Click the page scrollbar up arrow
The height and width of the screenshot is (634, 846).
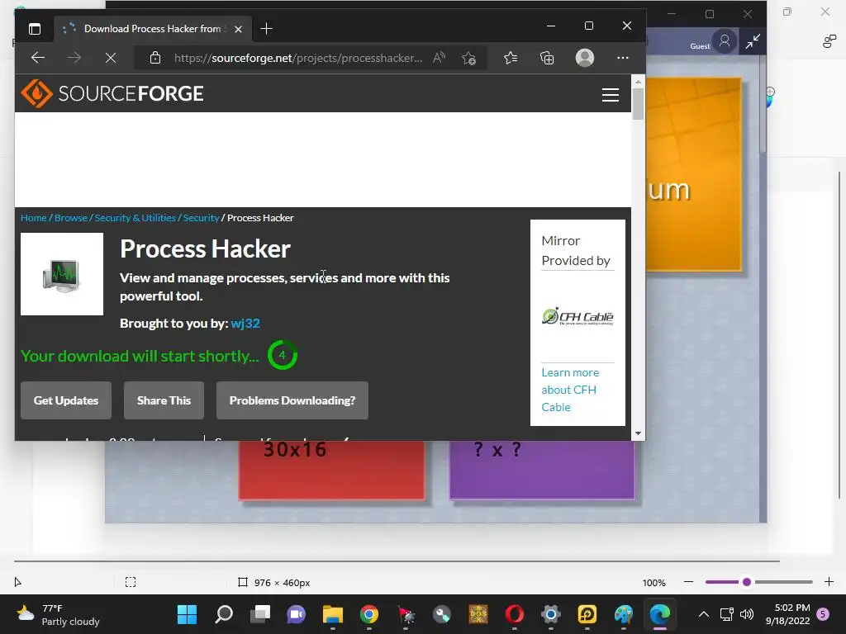click(x=639, y=82)
